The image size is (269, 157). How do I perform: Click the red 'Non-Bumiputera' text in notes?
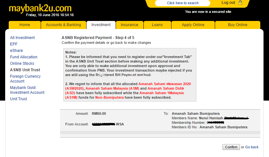point(109,97)
